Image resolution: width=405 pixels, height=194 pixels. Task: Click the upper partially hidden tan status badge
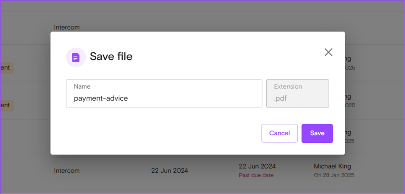(x=7, y=68)
